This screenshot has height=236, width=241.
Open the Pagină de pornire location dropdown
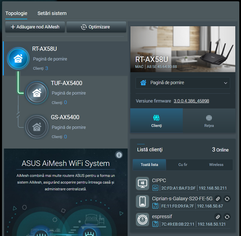tap(183, 83)
